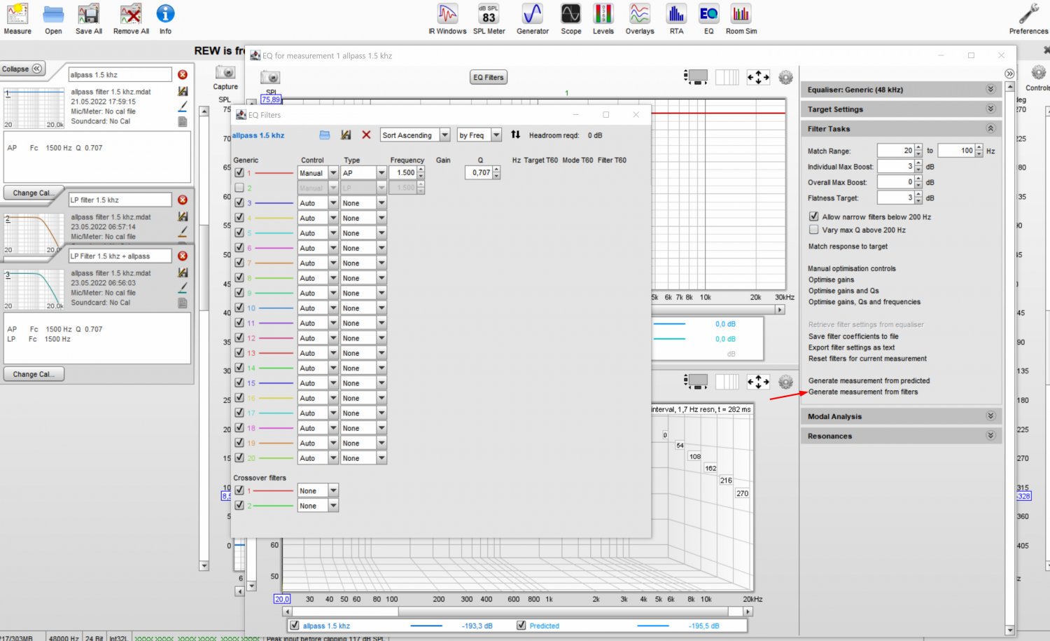Screen dimensions: 1050x641
Task: Click Change Cal for allpass 1.5 khz
Action: (x=34, y=193)
